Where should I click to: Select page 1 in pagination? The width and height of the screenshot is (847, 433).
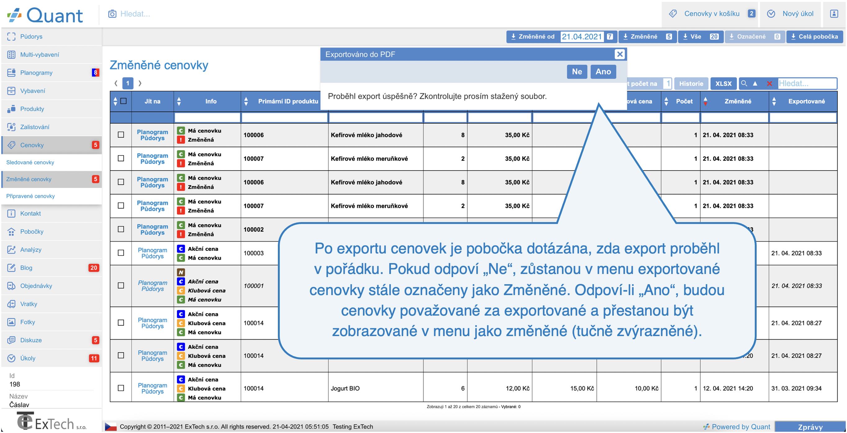coord(128,83)
